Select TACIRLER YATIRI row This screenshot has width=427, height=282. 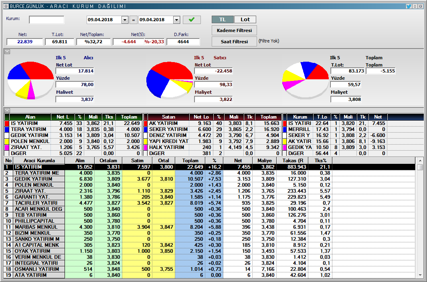pos(210,203)
